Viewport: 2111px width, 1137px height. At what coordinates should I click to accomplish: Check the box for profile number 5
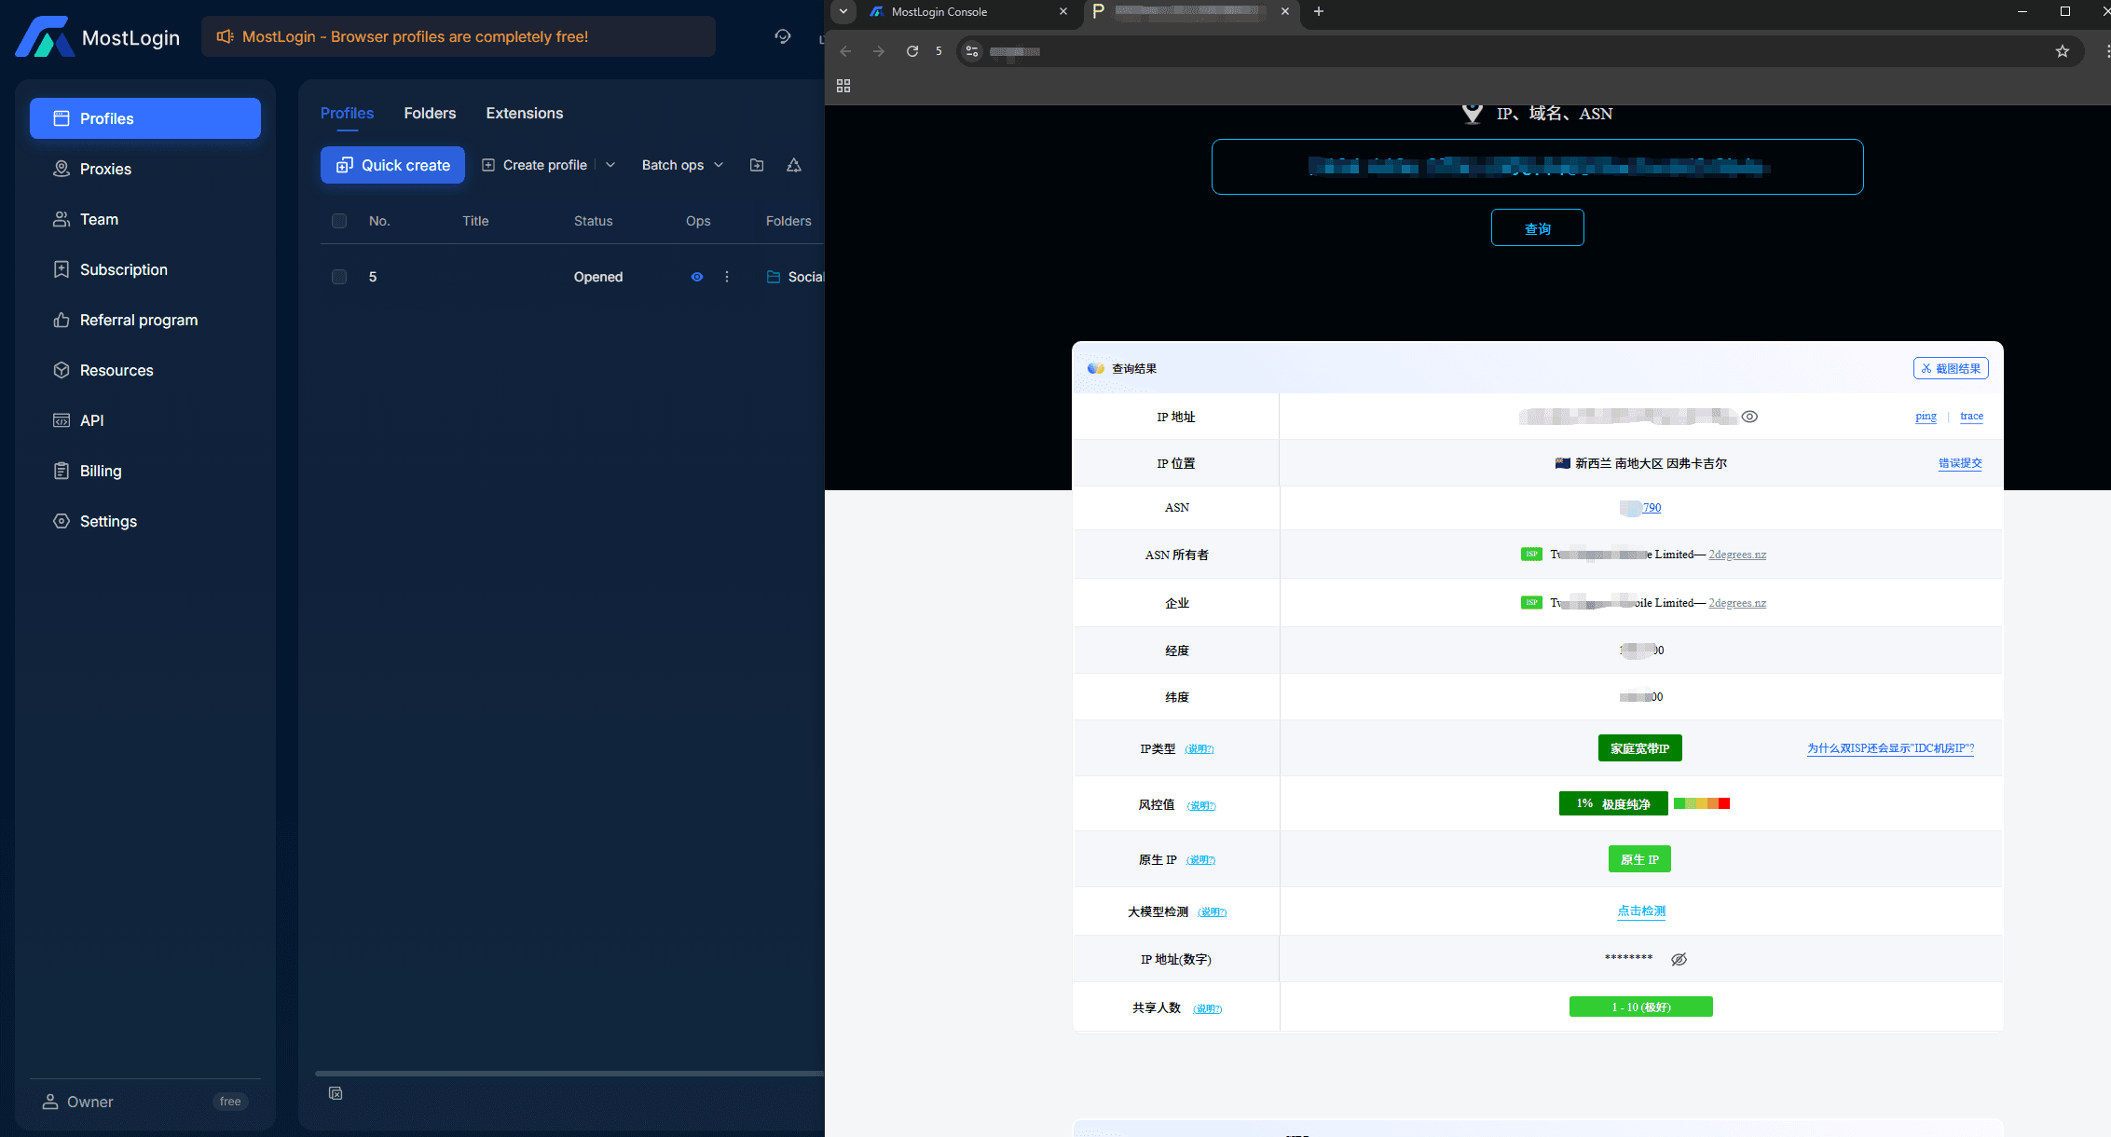pyautogui.click(x=339, y=277)
